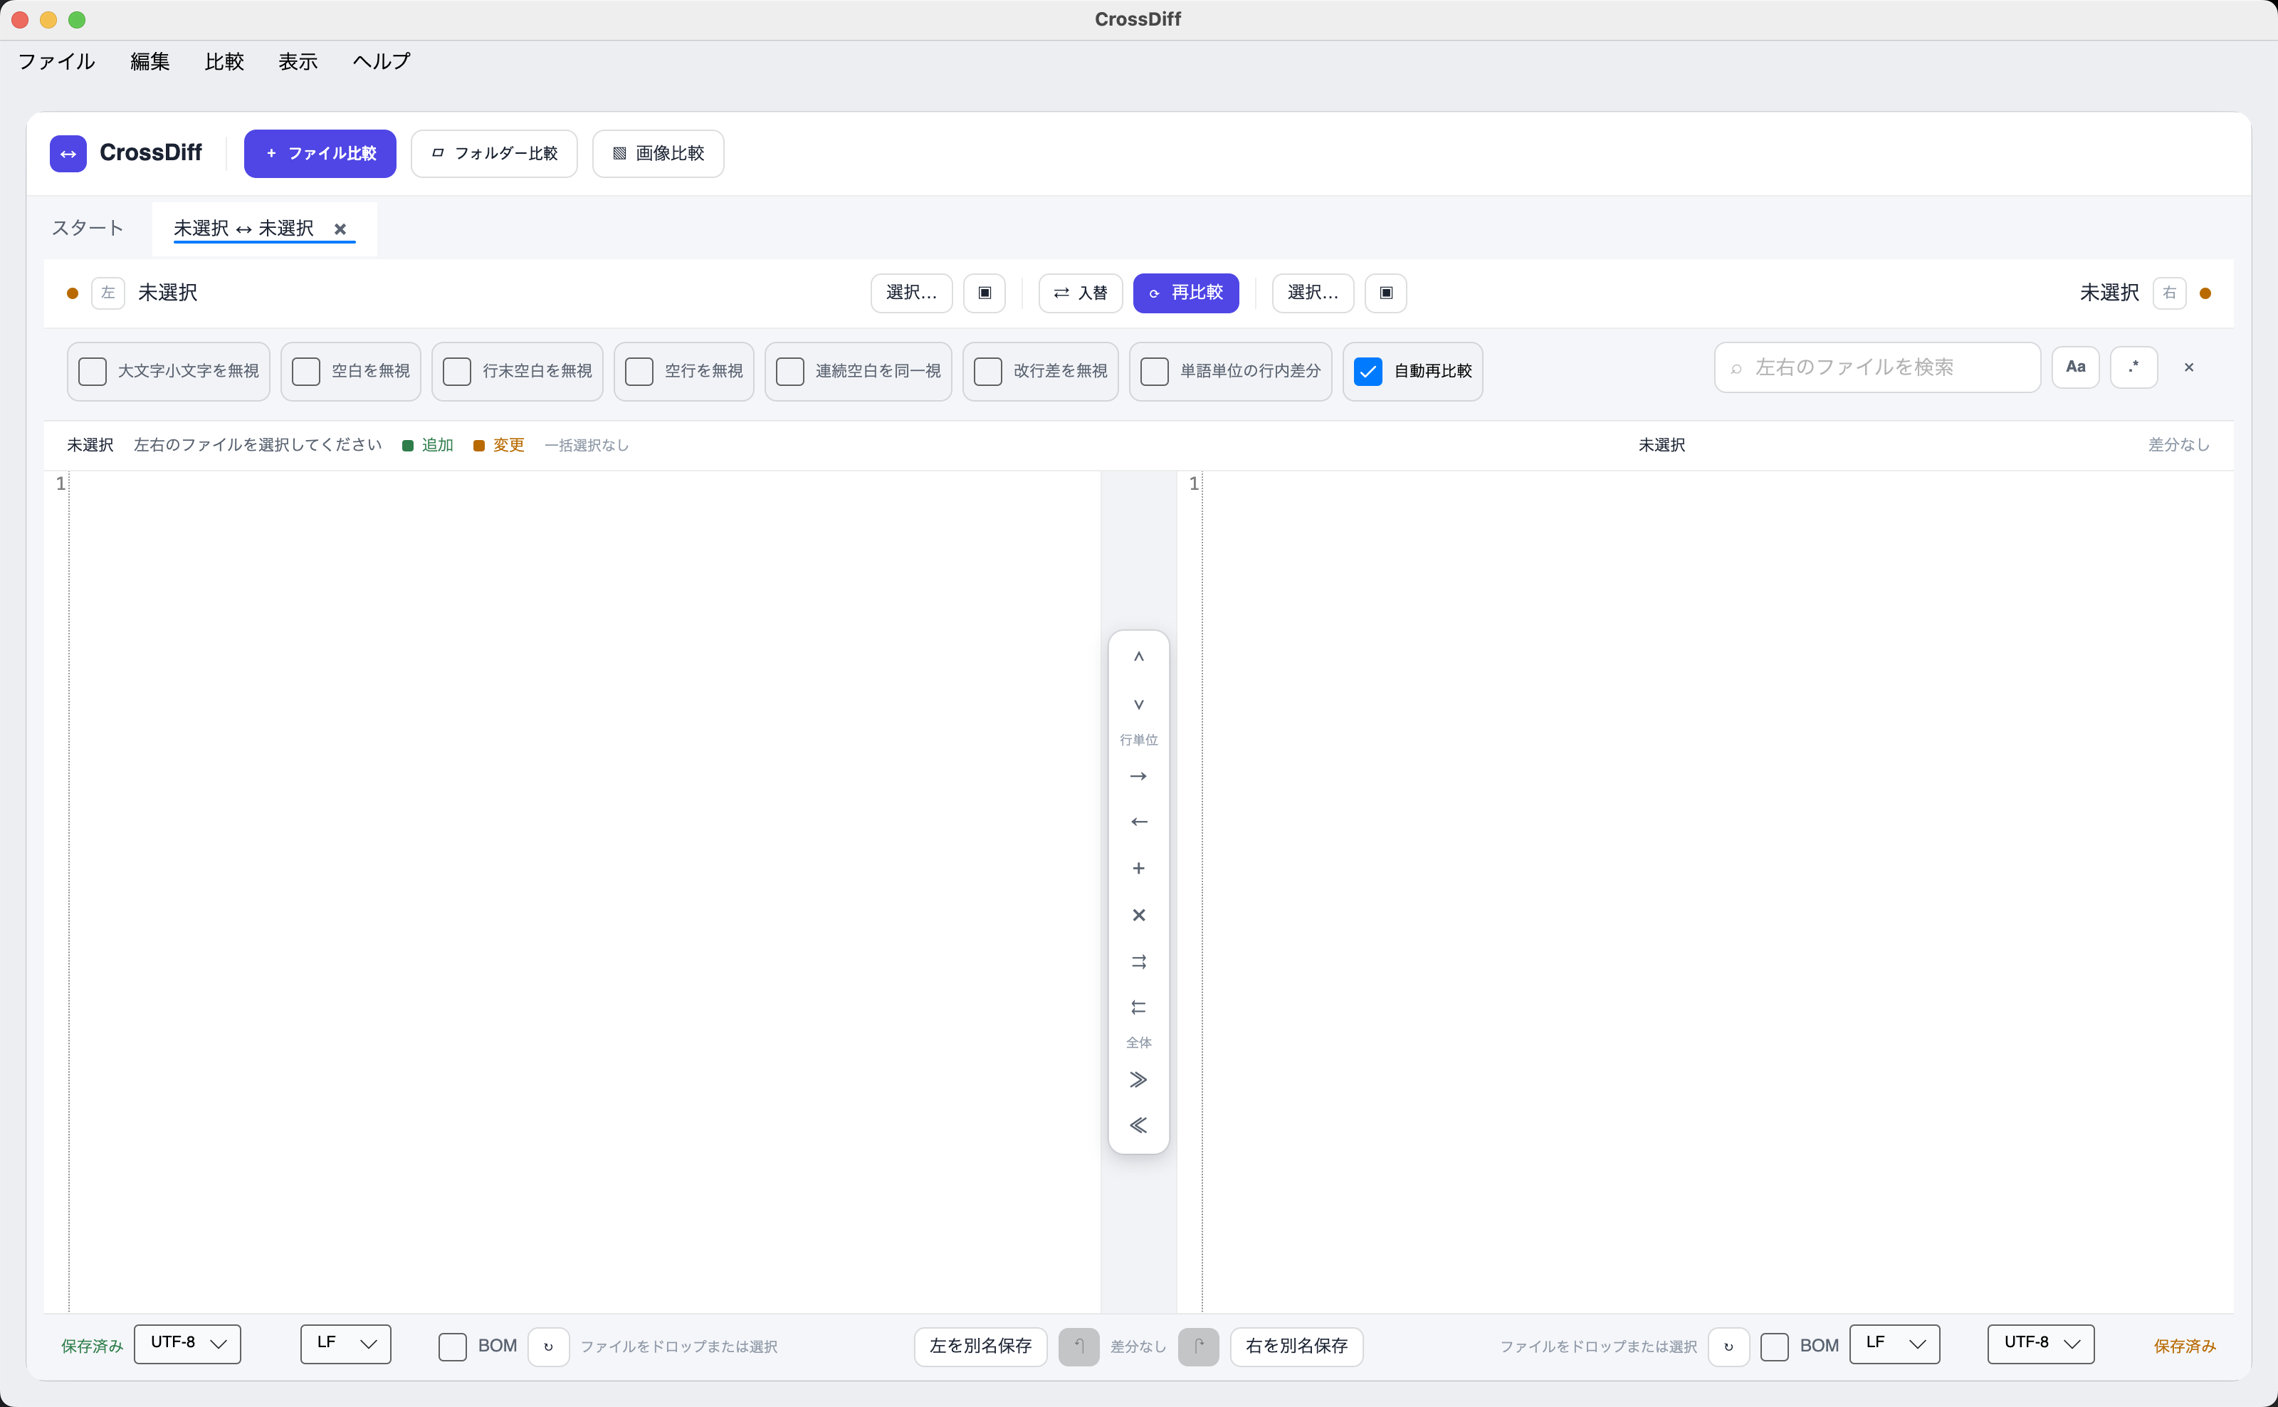Toggle the right BOM checkbox
The image size is (2278, 1407).
(1774, 1346)
